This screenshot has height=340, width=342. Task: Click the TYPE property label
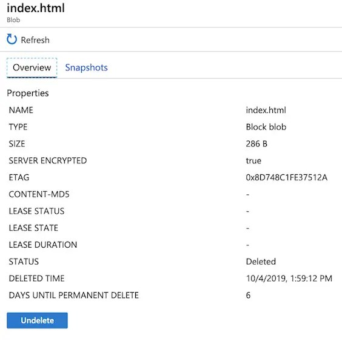pyautogui.click(x=18, y=127)
